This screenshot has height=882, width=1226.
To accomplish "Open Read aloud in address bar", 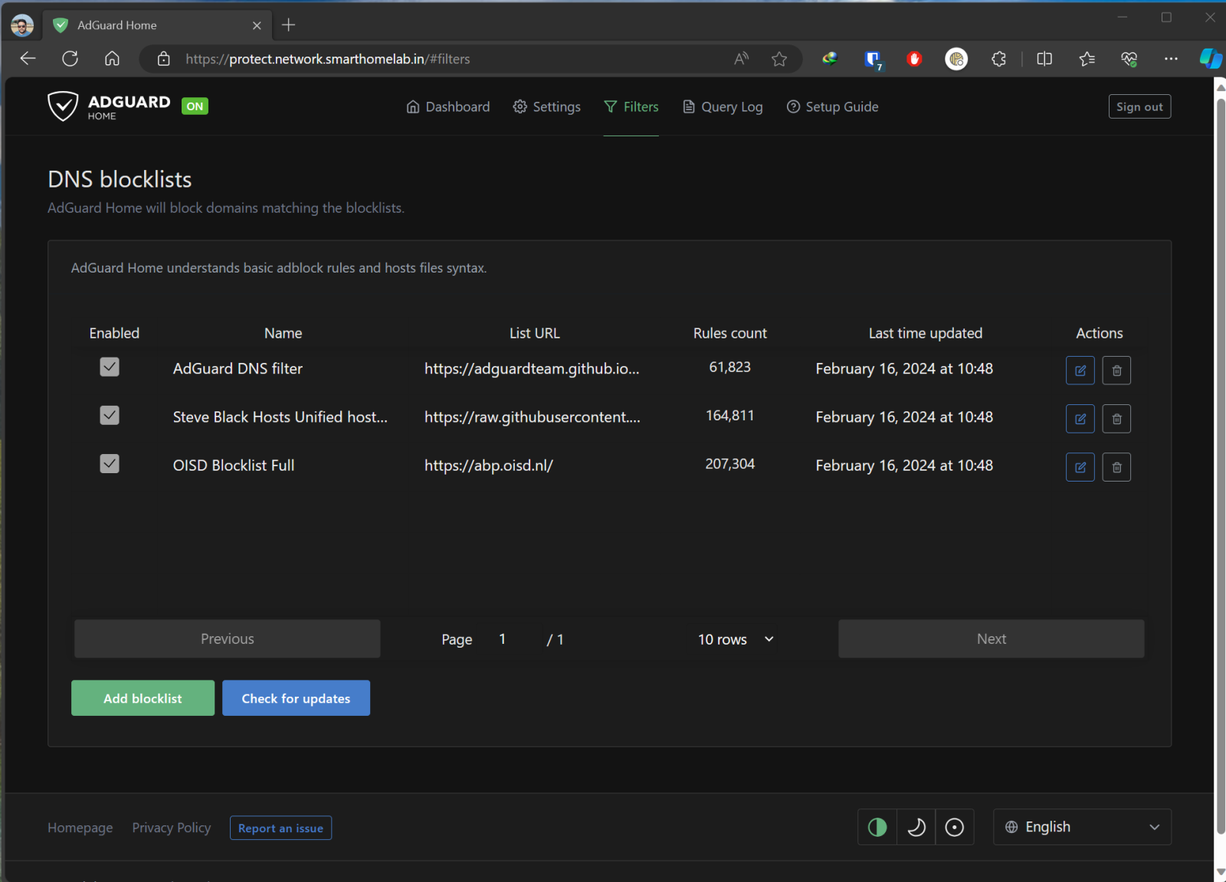I will [741, 59].
